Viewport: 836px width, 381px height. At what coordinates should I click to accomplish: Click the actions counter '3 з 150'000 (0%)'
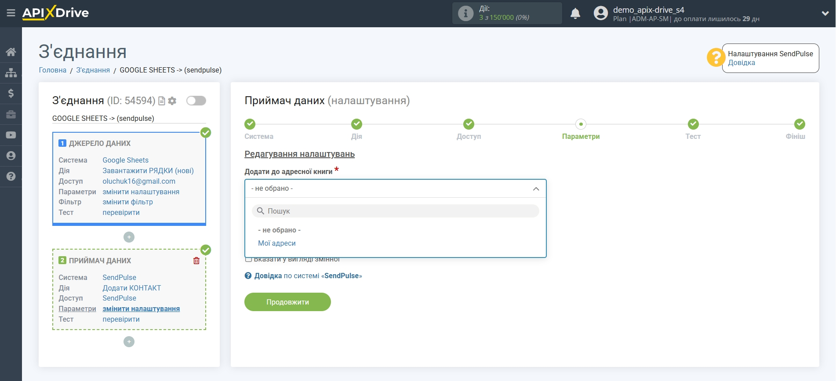point(504,18)
